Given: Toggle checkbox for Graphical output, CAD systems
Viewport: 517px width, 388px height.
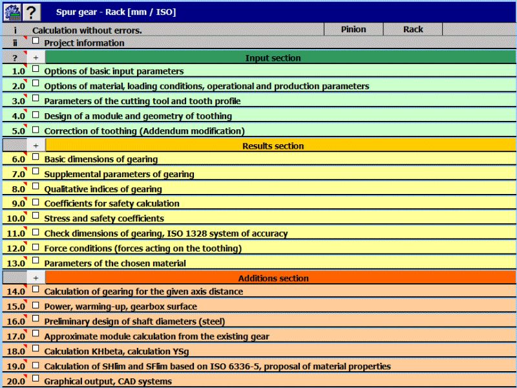Looking at the screenshot, I should coord(36,379).
